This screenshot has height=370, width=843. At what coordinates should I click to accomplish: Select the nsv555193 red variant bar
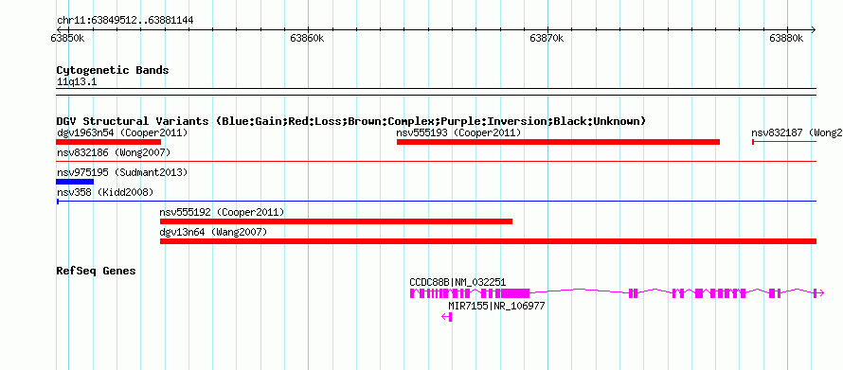pyautogui.click(x=558, y=142)
